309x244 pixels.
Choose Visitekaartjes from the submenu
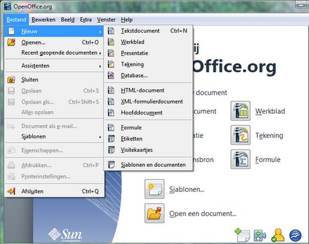148,150
